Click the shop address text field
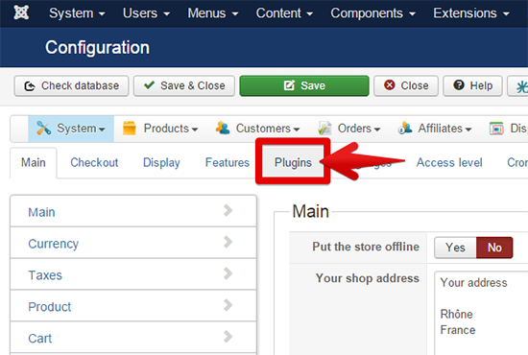The width and height of the screenshot is (528, 355). (x=481, y=313)
